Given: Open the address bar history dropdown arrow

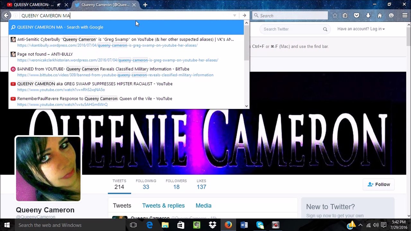Looking at the screenshot, I should (x=234, y=15).
